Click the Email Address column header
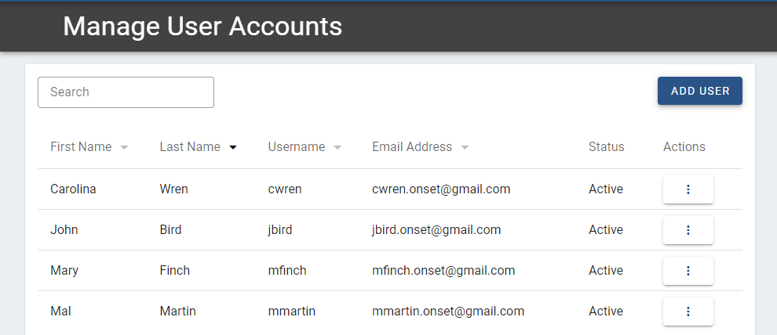The image size is (777, 335). [412, 146]
